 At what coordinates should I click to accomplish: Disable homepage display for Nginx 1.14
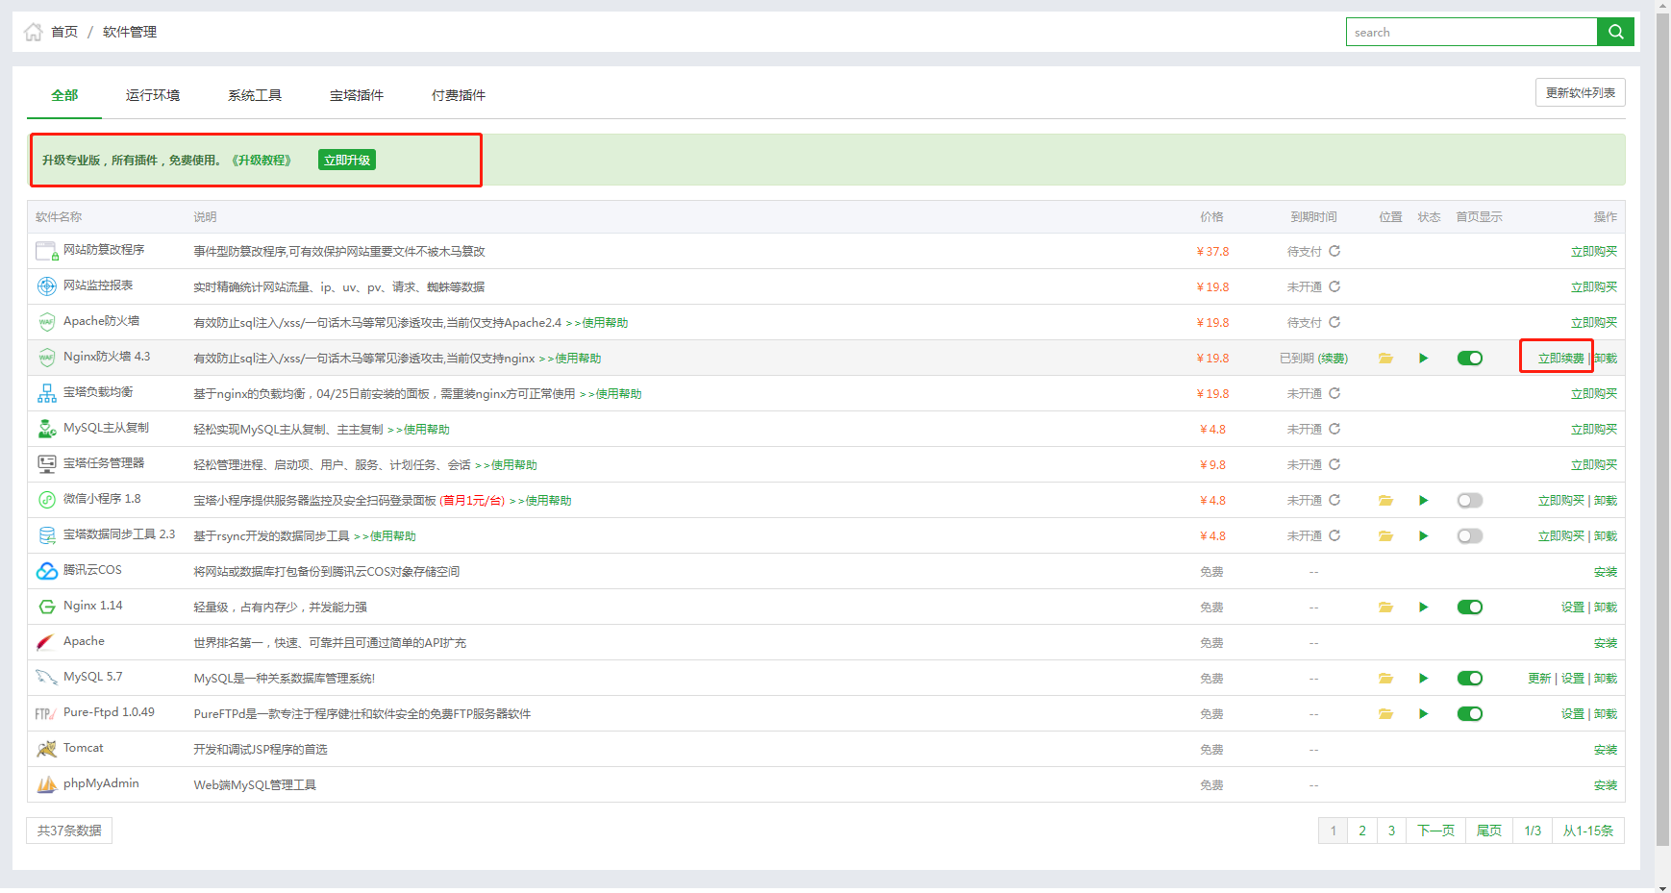tap(1470, 607)
